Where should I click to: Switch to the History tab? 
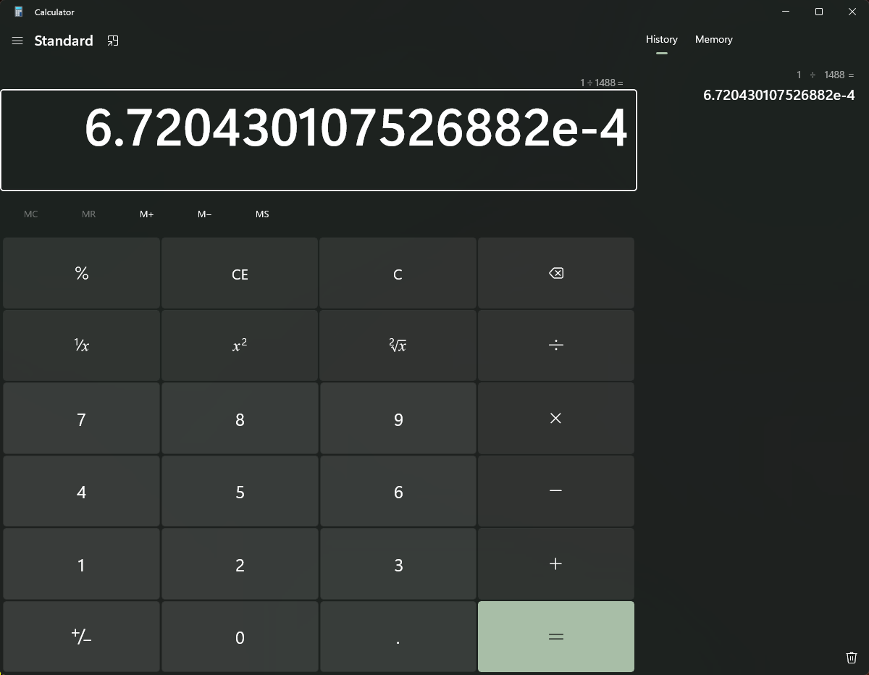point(662,40)
